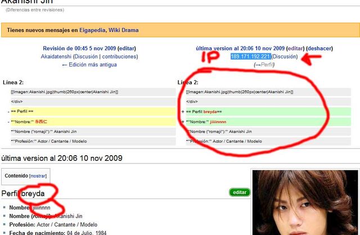
Task: Show the Contenido table with mostrar
Action: pos(38,176)
